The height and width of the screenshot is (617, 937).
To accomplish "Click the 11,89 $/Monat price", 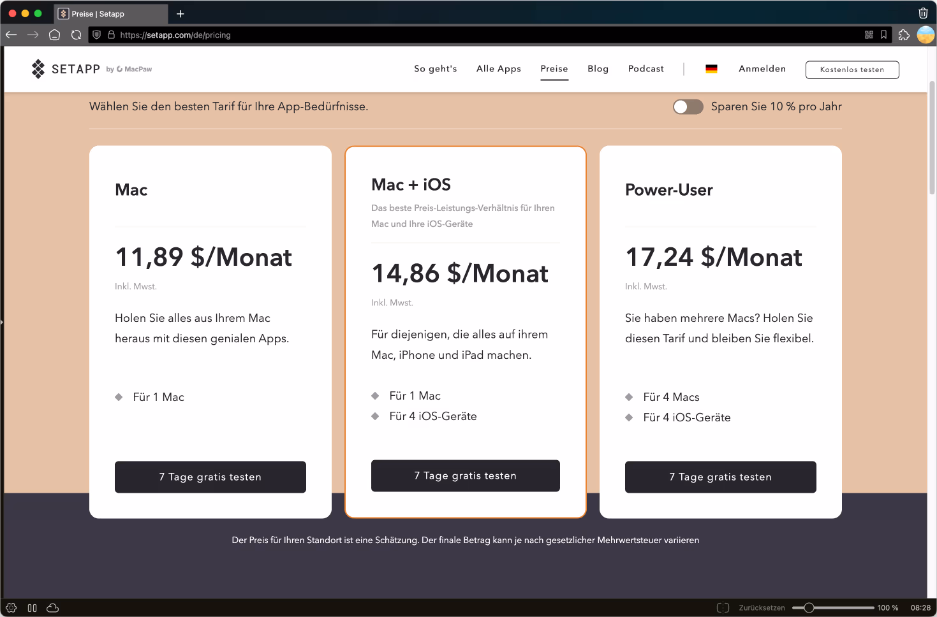I will [x=203, y=258].
